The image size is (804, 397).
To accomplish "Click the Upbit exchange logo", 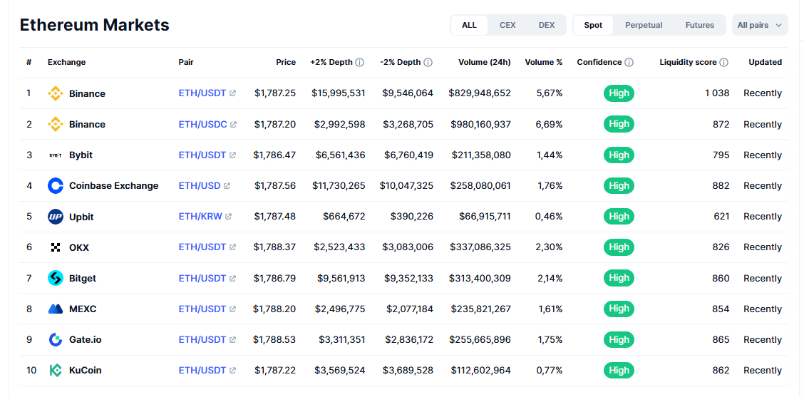I will click(x=56, y=217).
